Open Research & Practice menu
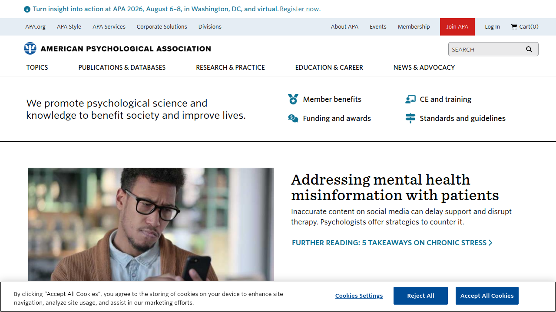Viewport: 556px width, 312px height. [x=230, y=68]
